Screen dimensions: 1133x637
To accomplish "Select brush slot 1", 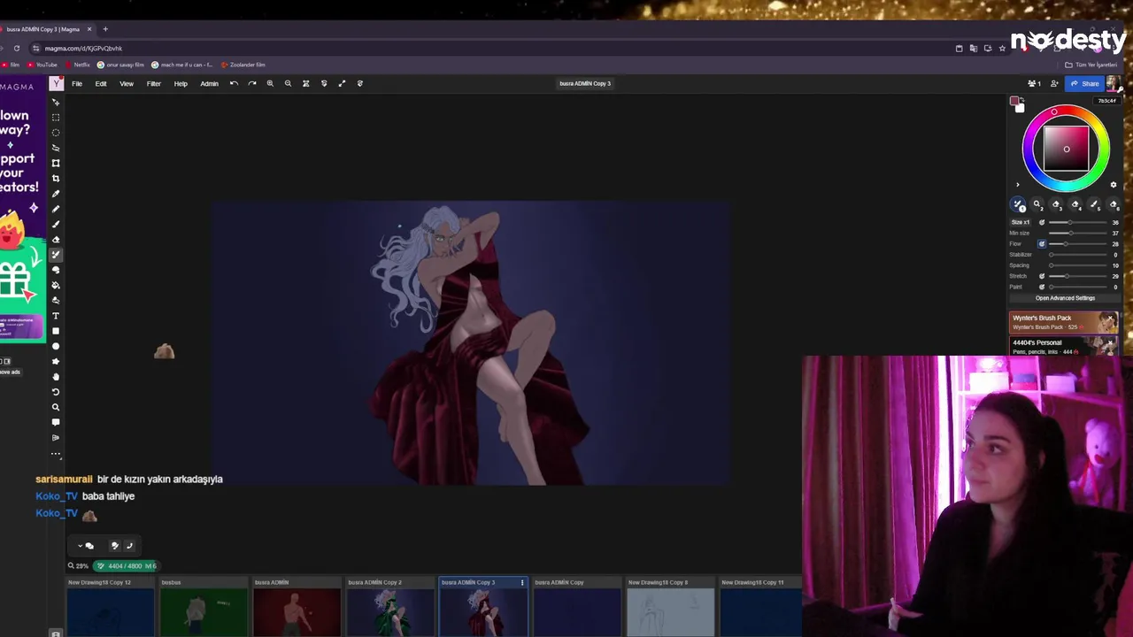I will pyautogui.click(x=1018, y=204).
